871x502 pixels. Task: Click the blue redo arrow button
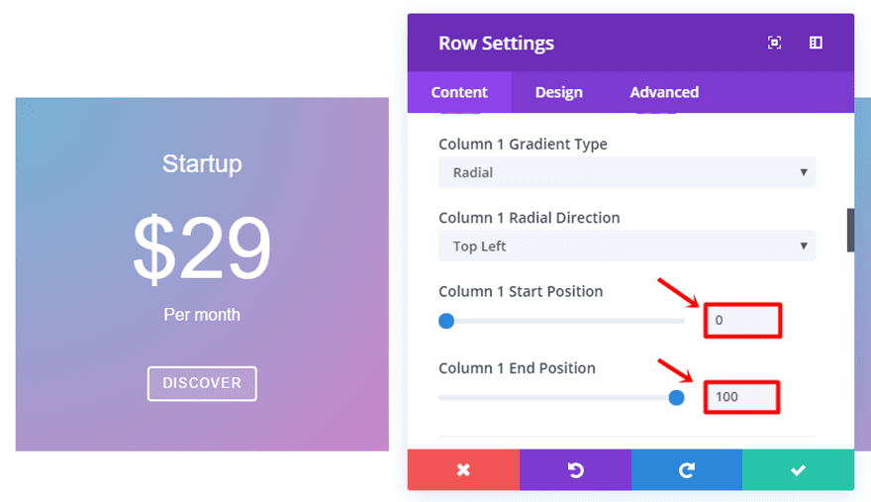(x=687, y=469)
